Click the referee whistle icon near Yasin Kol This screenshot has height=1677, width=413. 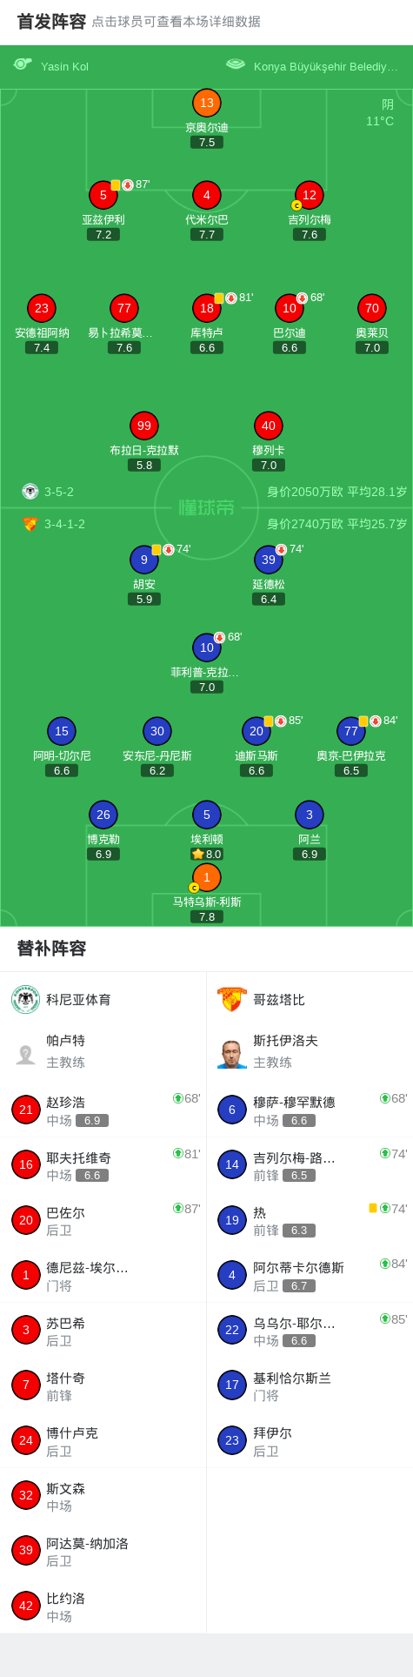pos(23,64)
